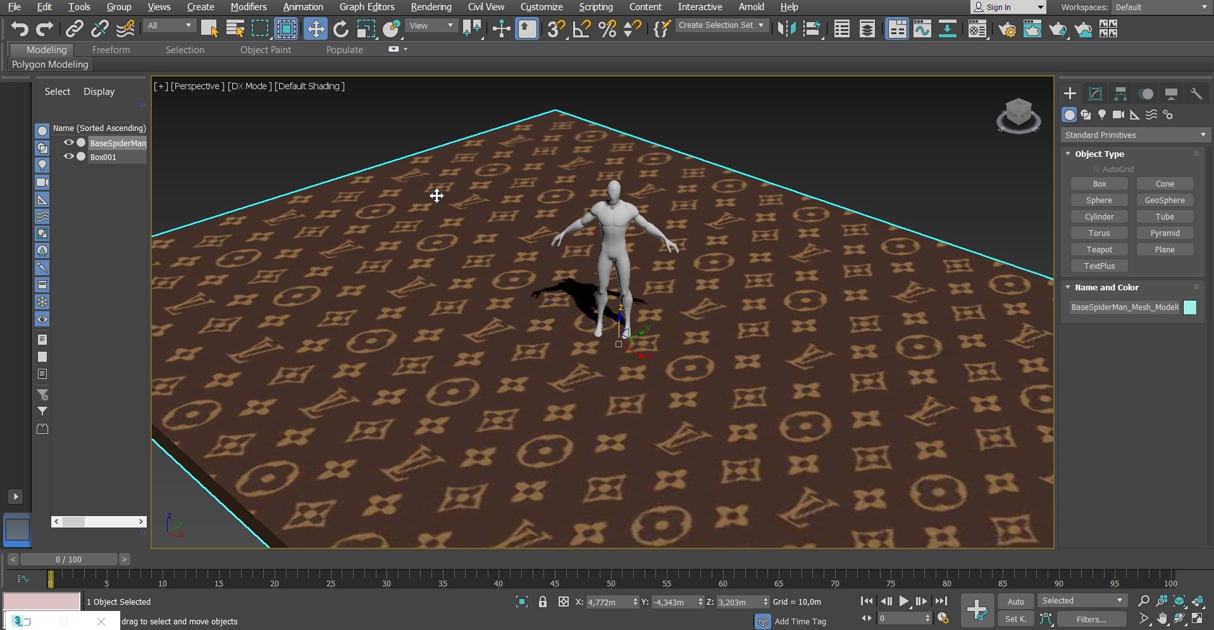1214x630 pixels.
Task: Click the object color swatch
Action: click(1189, 307)
